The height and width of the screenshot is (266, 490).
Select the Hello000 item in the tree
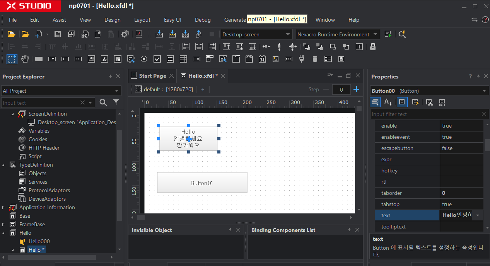39,241
